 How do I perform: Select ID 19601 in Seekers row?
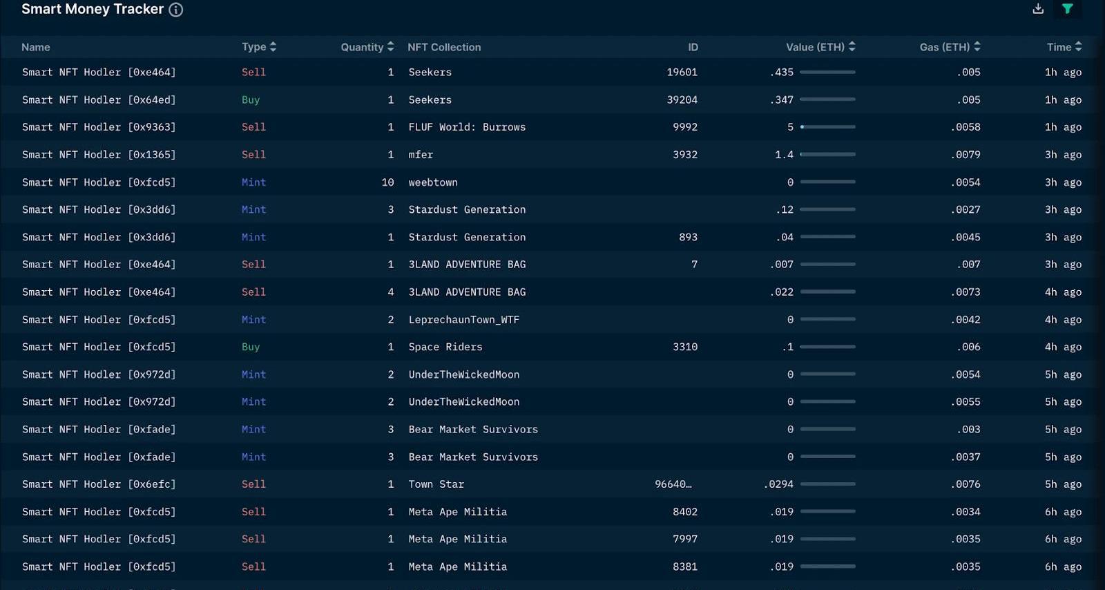pos(682,72)
